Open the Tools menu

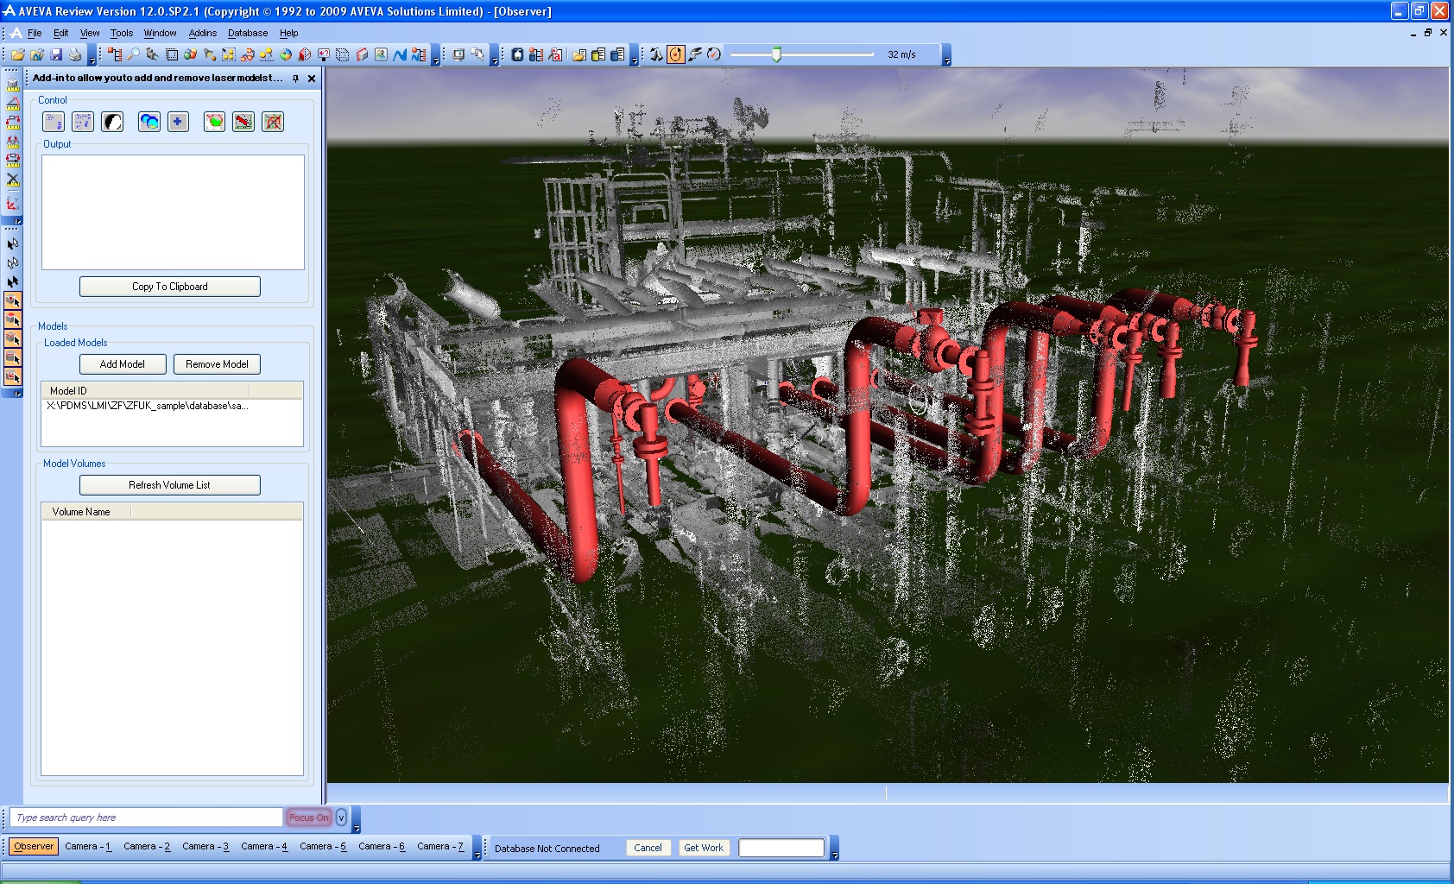[122, 33]
